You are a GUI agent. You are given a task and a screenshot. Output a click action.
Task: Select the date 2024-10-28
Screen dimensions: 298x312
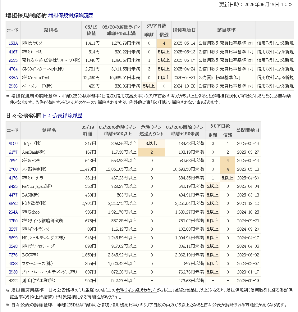click(x=184, y=86)
